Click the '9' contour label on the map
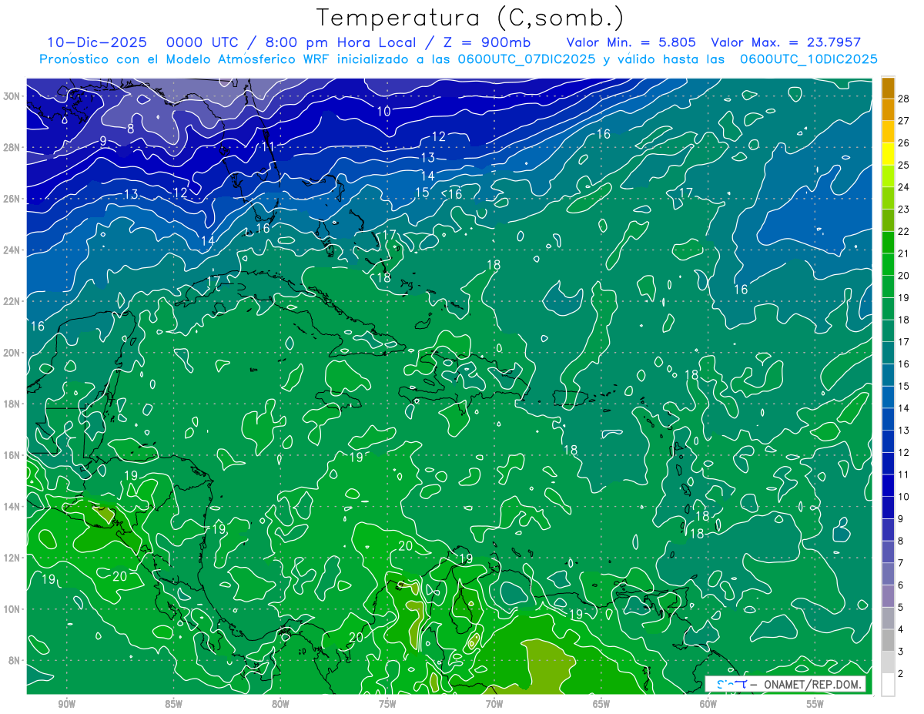Image resolution: width=924 pixels, height=714 pixels. (x=102, y=141)
